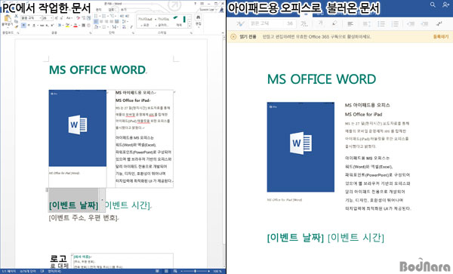This screenshot has height=274, width=453.
Task: Click the 로고 placeholder text in PC document
Action: [59, 258]
